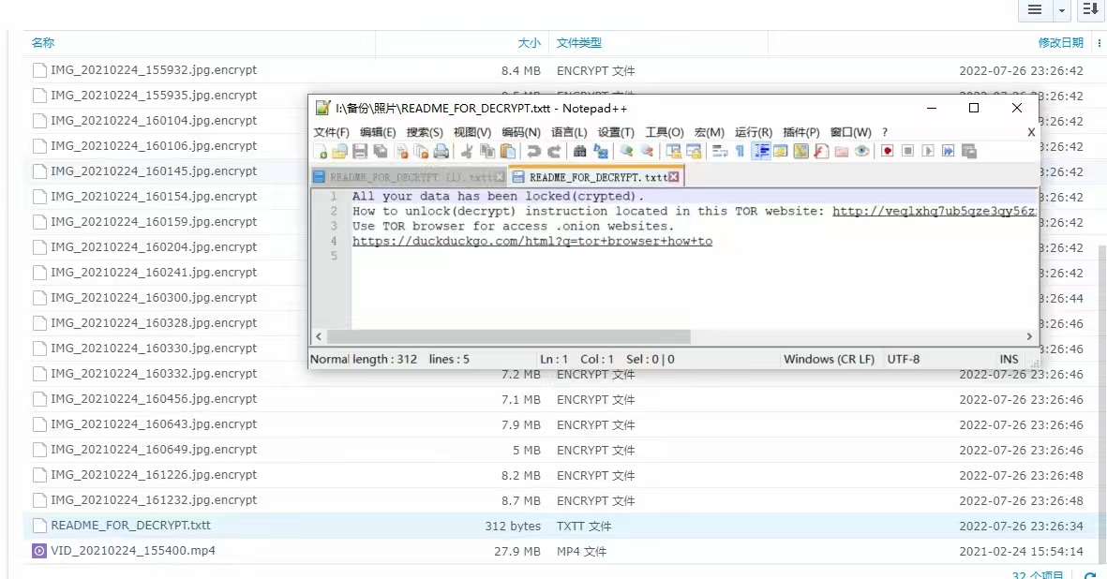Toggle the highlighted Indent Guide icon
The width and height of the screenshot is (1107, 579).
[760, 151]
